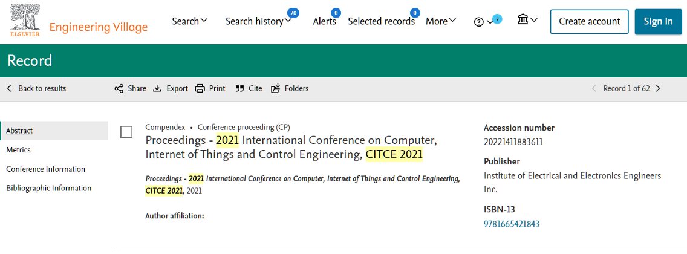Click the Institute of Electrical publisher text
The image size is (687, 254).
coord(571,183)
